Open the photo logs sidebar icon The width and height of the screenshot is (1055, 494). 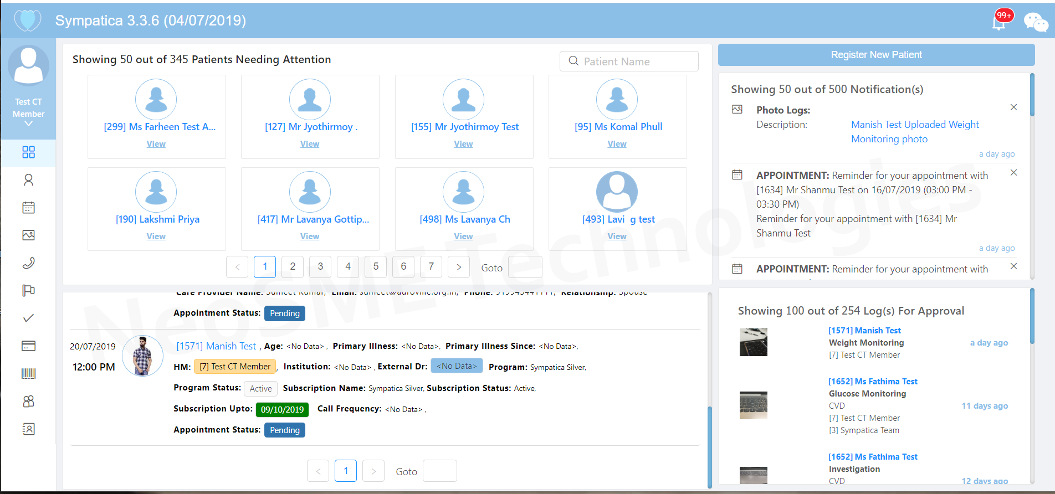click(x=28, y=235)
